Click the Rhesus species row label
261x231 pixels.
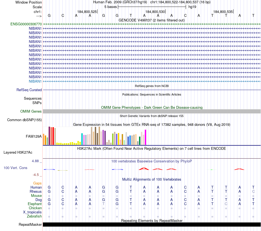[x=36, y=191]
